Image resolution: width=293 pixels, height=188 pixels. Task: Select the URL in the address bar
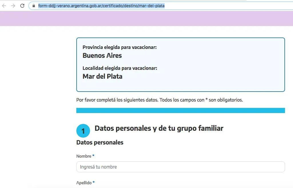pyautogui.click(x=101, y=6)
